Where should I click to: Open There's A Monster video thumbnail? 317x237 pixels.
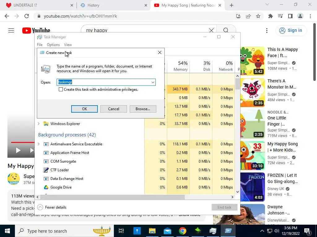tap(252, 92)
